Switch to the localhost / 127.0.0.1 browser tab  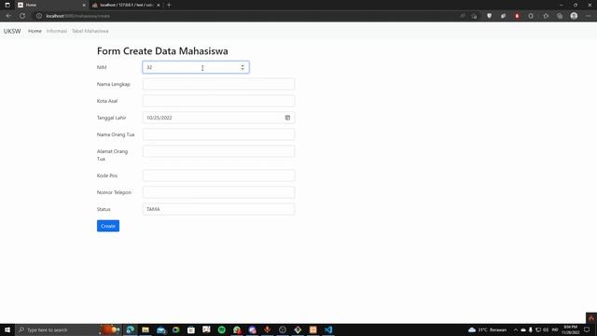(127, 5)
